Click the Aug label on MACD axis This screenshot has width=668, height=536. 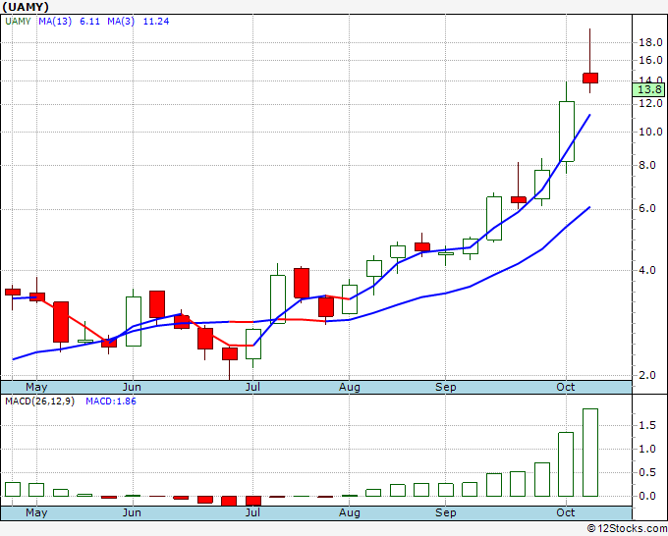click(x=350, y=512)
